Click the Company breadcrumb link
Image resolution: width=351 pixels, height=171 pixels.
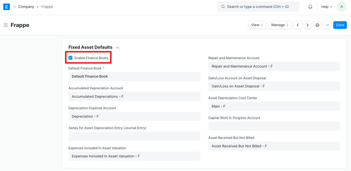[26, 7]
